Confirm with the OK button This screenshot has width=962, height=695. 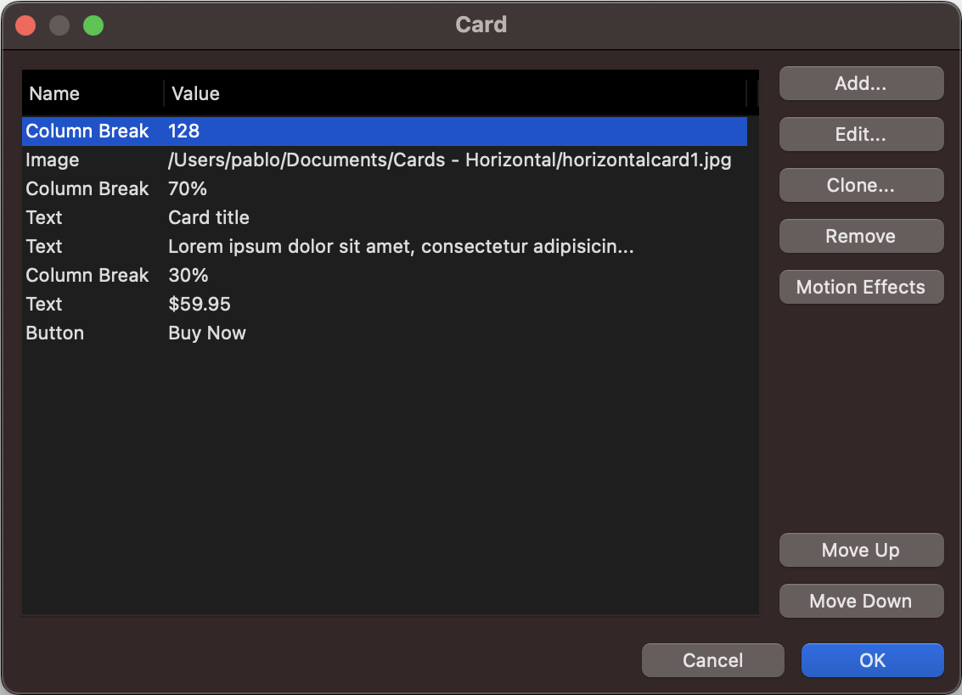[x=872, y=660]
